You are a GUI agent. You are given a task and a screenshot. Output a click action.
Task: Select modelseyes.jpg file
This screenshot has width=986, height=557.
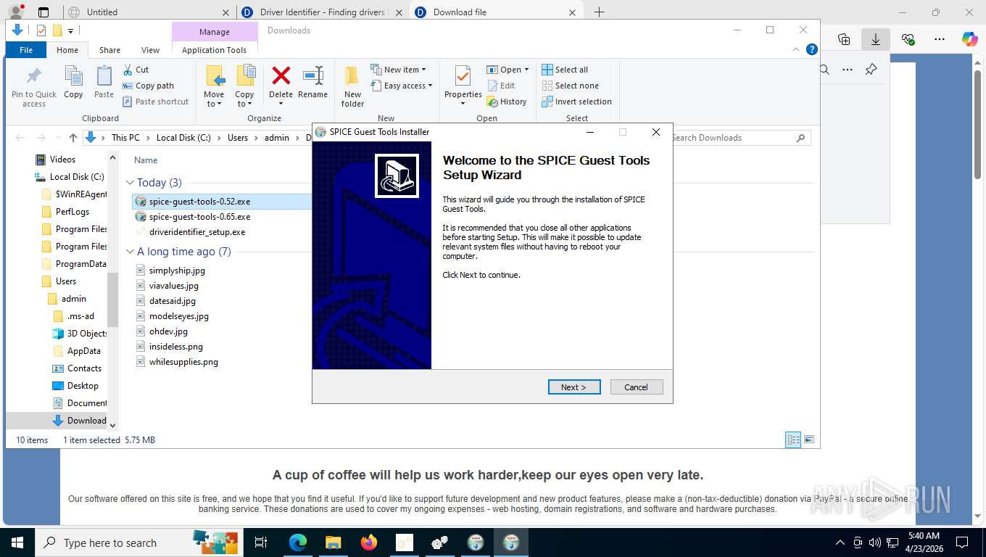point(179,316)
